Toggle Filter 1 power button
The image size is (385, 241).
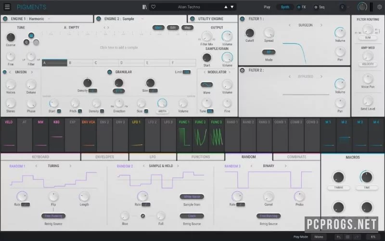point(243,19)
